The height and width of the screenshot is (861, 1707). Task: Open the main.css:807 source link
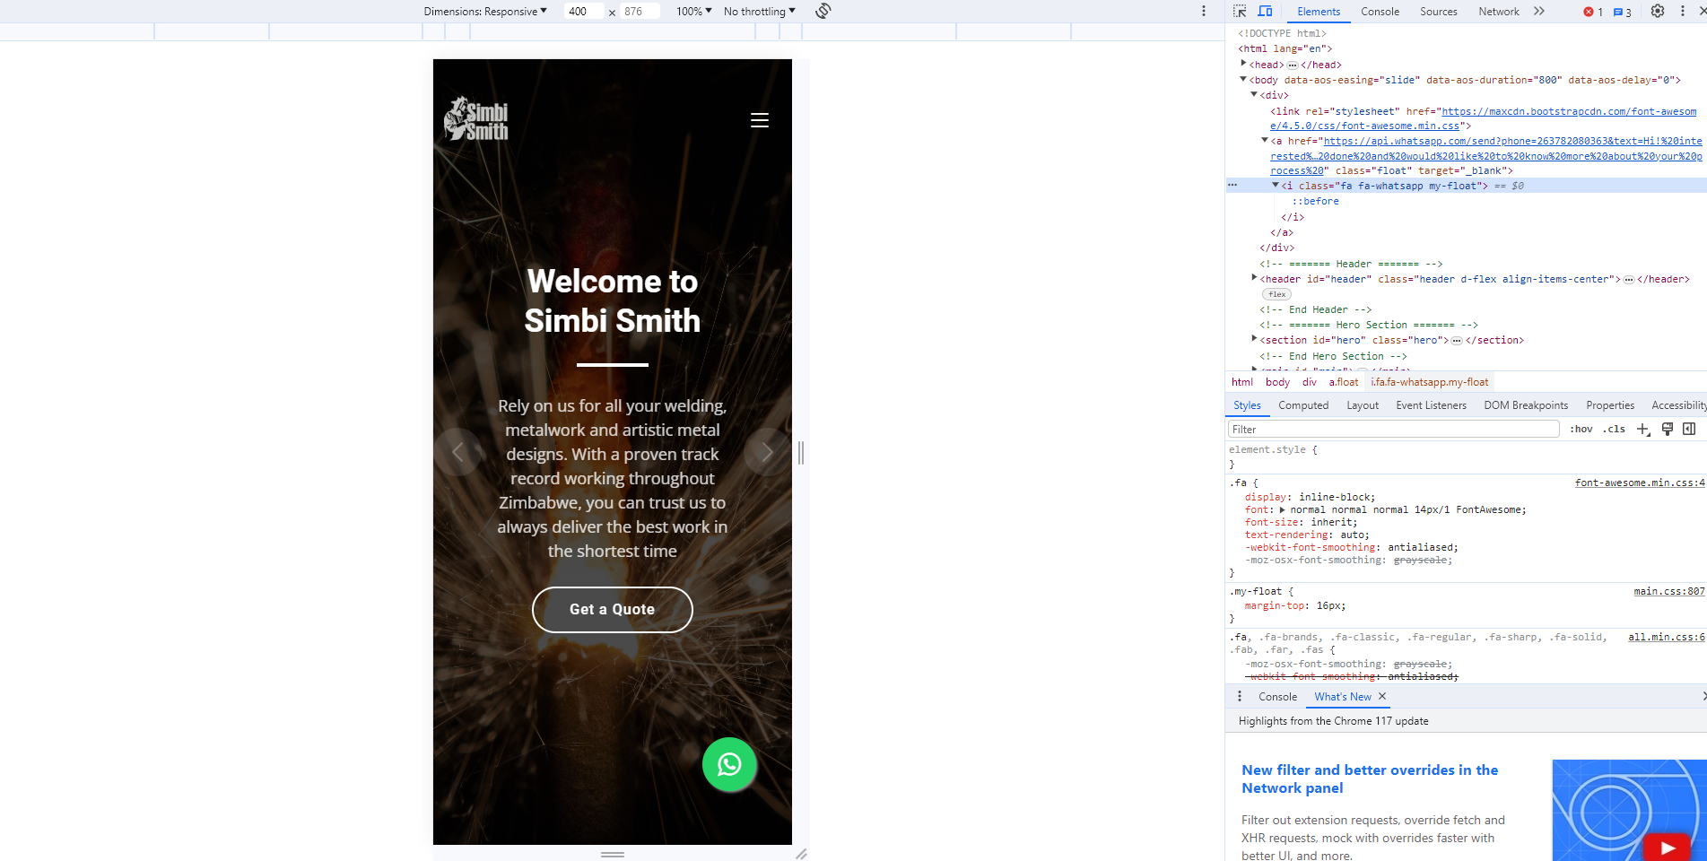tap(1668, 591)
